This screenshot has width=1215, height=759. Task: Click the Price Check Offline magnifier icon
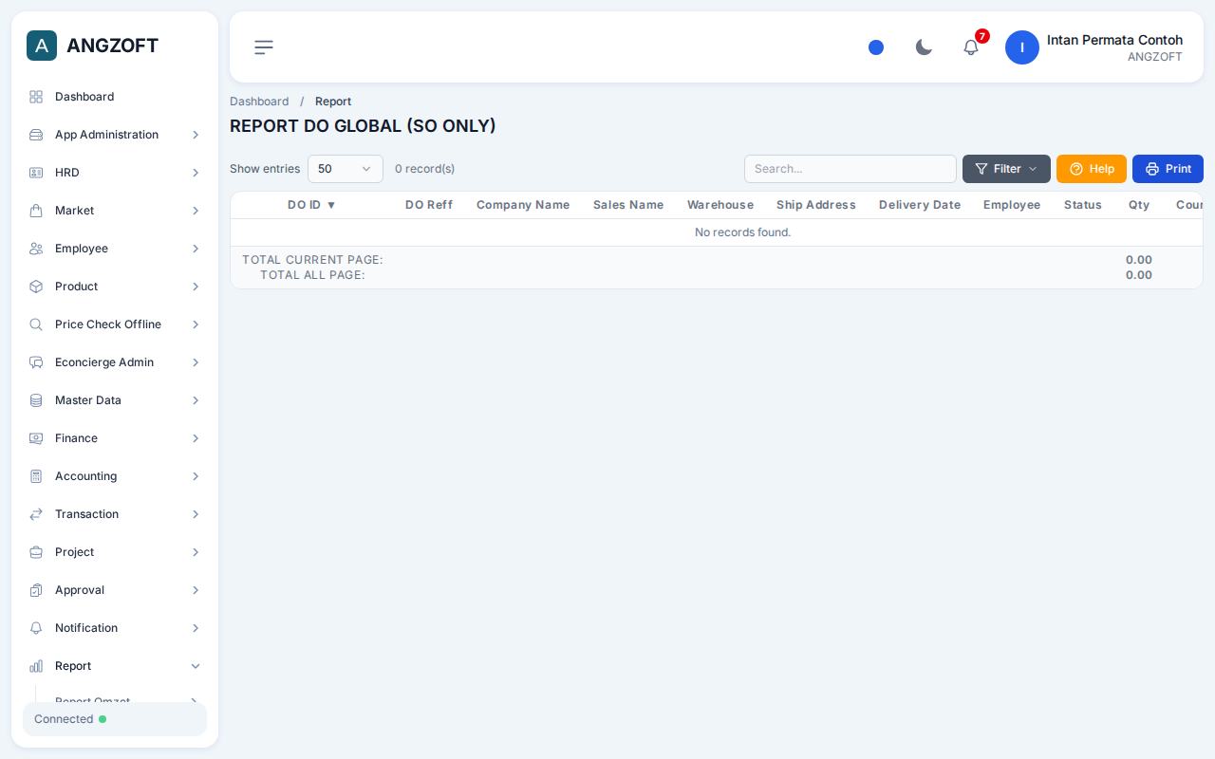pos(36,324)
